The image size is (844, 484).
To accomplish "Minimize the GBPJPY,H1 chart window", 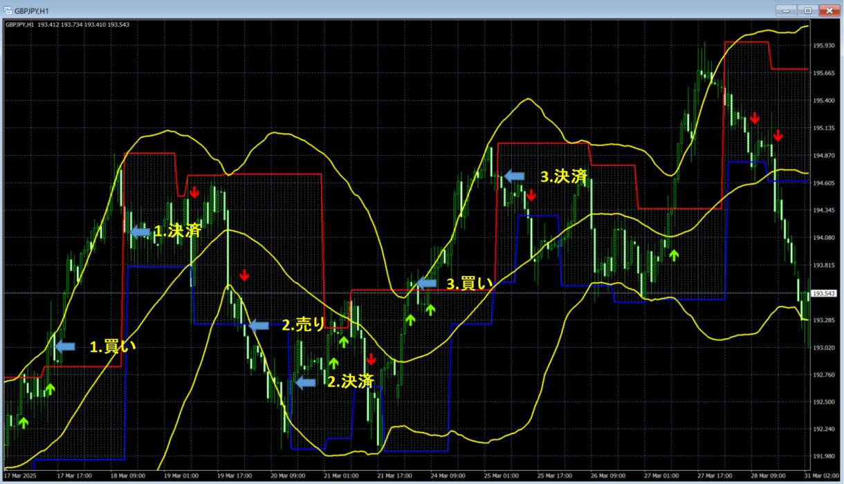I will [785, 10].
